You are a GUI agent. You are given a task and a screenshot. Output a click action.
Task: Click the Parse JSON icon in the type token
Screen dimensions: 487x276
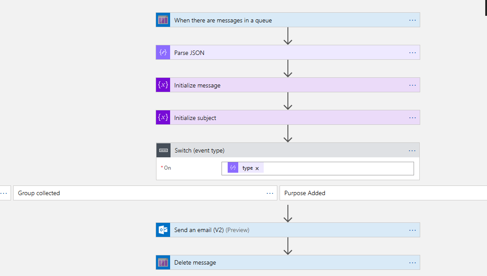[x=233, y=167]
